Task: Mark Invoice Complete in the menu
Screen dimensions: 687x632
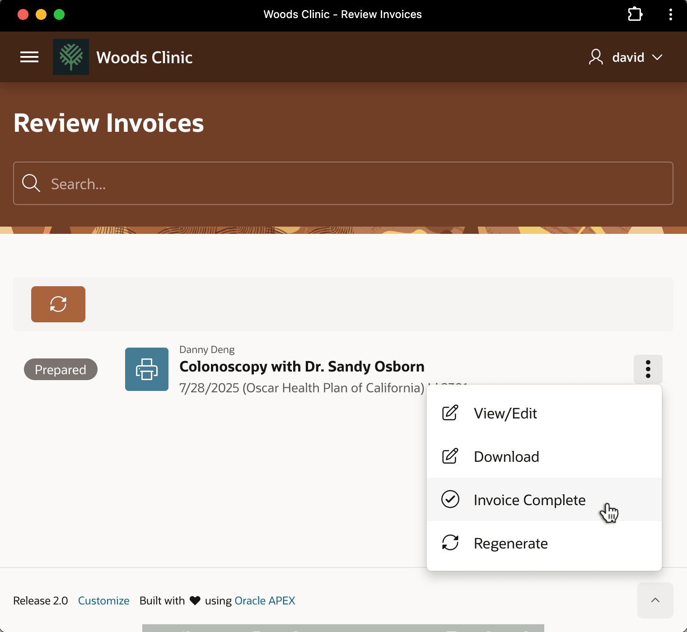Action: coord(544,500)
